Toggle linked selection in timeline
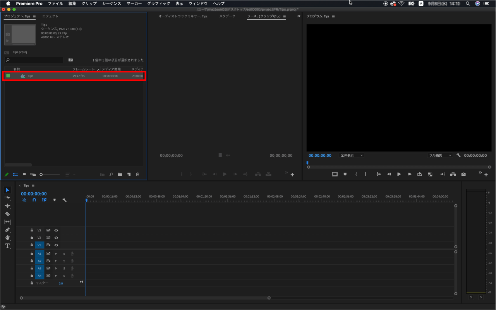496x310 pixels. [44, 200]
